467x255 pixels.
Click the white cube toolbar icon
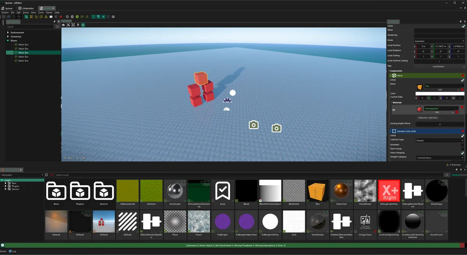click(x=51, y=17)
